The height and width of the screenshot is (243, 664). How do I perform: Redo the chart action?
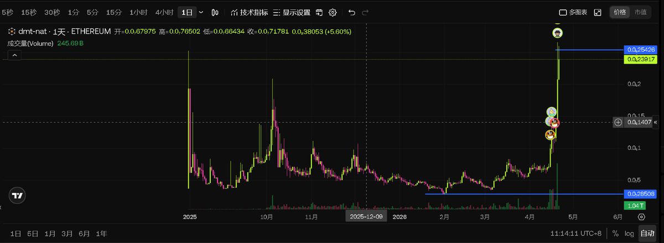click(365, 12)
